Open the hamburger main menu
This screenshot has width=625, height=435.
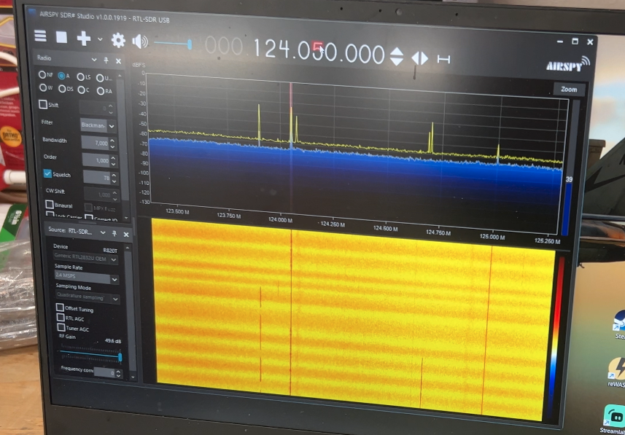coord(40,36)
